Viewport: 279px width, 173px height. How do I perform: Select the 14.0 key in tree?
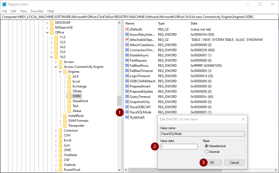tap(63, 47)
